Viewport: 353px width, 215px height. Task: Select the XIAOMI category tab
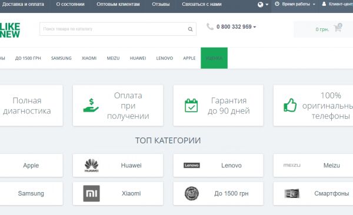89,58
